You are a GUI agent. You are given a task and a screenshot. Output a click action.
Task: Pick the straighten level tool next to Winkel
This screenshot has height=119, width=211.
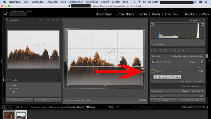tap(153, 71)
